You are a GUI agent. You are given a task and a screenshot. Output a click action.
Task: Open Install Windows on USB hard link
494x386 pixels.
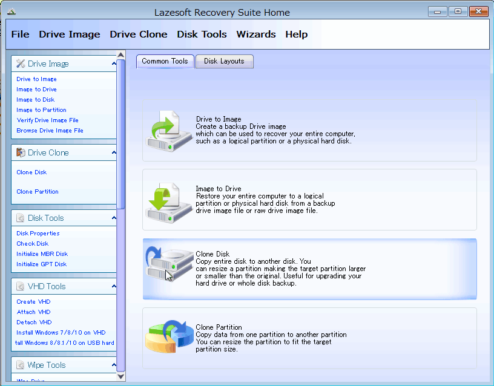(x=65, y=343)
